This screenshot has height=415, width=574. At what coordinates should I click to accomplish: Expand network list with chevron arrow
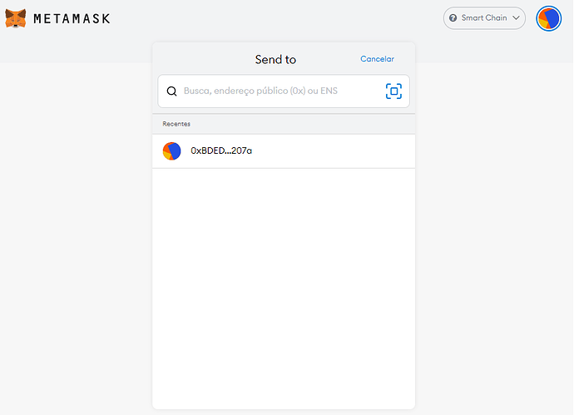coord(517,18)
